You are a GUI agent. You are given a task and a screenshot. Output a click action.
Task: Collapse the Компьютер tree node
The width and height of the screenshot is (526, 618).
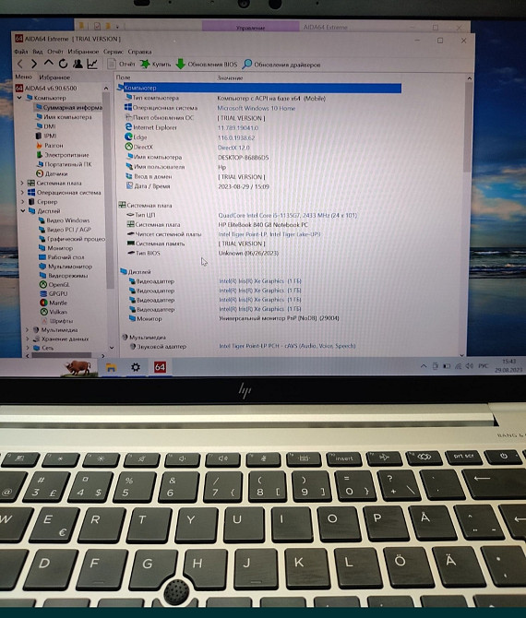[x=19, y=98]
